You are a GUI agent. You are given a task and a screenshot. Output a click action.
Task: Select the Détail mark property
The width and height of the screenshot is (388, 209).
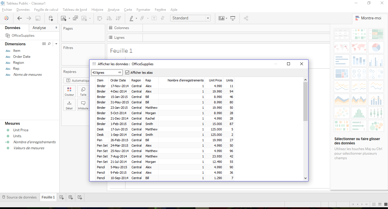pyautogui.click(x=69, y=104)
